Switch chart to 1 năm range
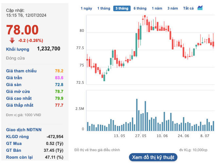218x163 pixels. (157, 8)
